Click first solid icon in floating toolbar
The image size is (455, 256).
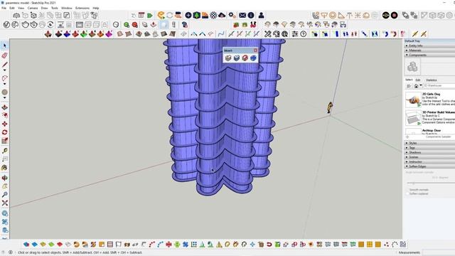[228, 58]
